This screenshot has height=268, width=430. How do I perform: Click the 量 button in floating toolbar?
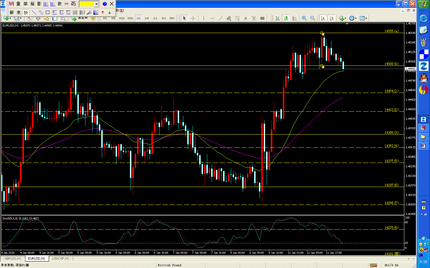19,4
